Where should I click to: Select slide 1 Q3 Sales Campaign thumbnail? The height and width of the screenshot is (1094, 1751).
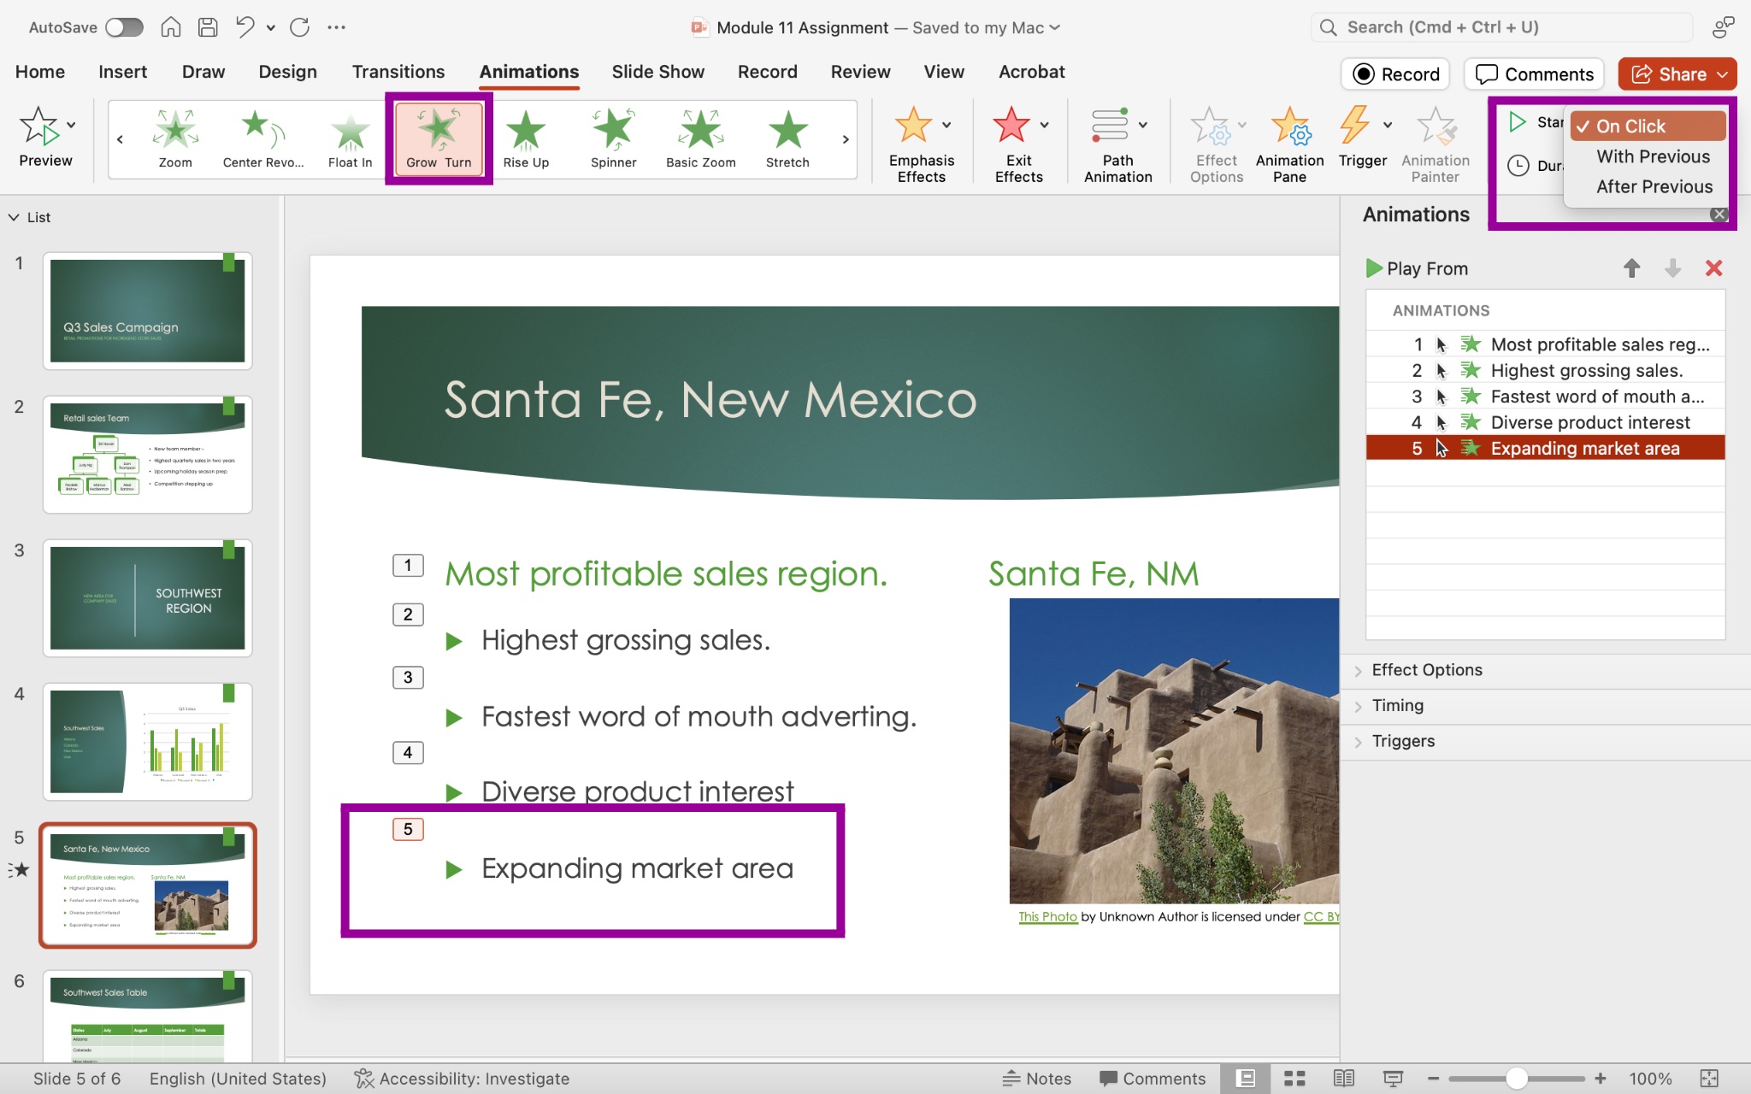[147, 311]
